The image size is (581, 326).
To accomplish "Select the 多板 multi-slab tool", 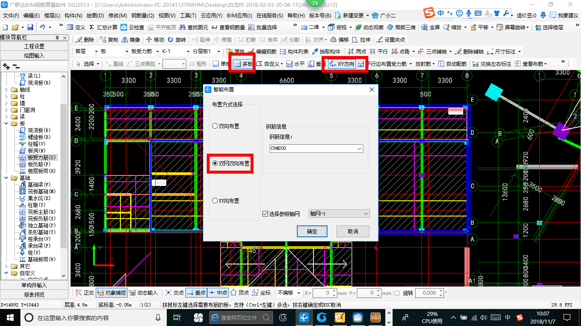I will [x=242, y=64].
